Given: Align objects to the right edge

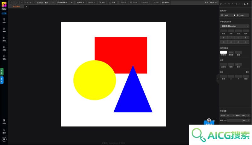Looking at the screenshot, I should point(229,4).
